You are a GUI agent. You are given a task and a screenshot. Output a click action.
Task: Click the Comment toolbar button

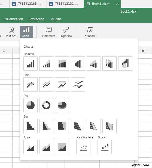(x=49, y=32)
